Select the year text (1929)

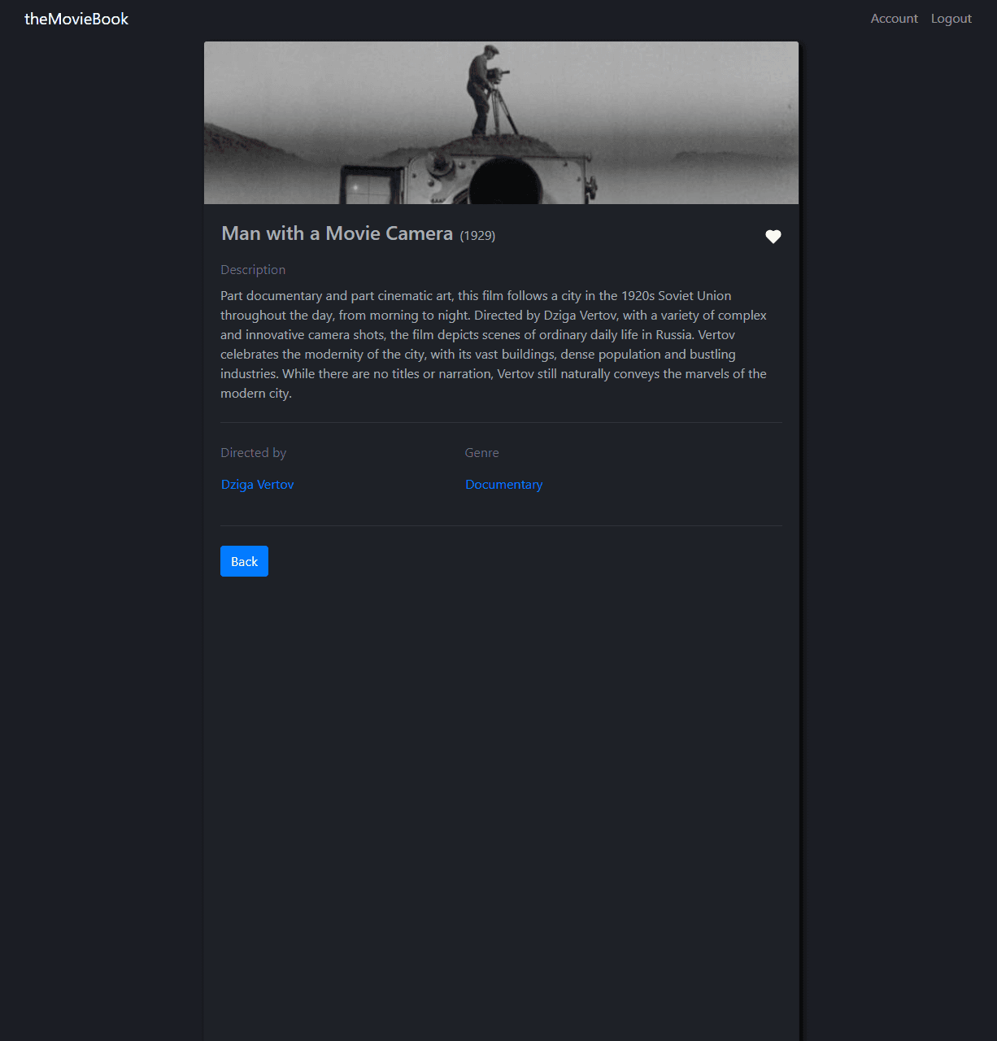click(477, 236)
